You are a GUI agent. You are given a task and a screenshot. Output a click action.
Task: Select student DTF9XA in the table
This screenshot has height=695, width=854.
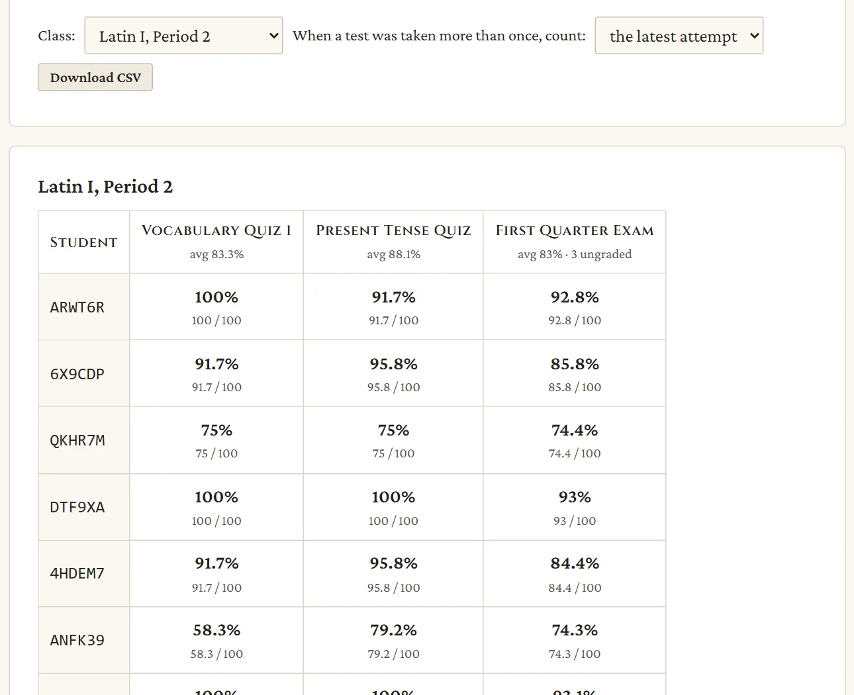pyautogui.click(x=77, y=507)
